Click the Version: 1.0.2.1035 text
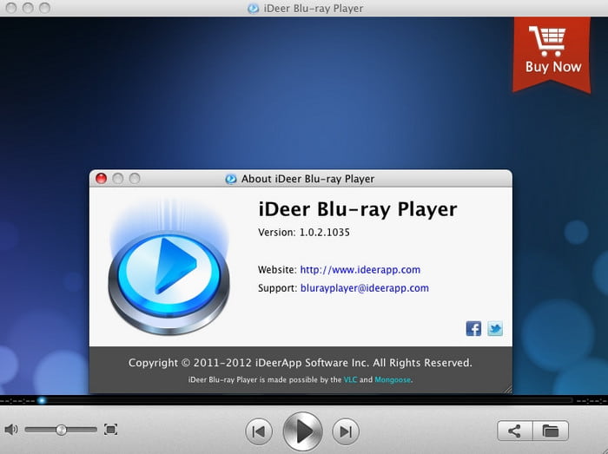Screen dimensions: 608x454 304,233
